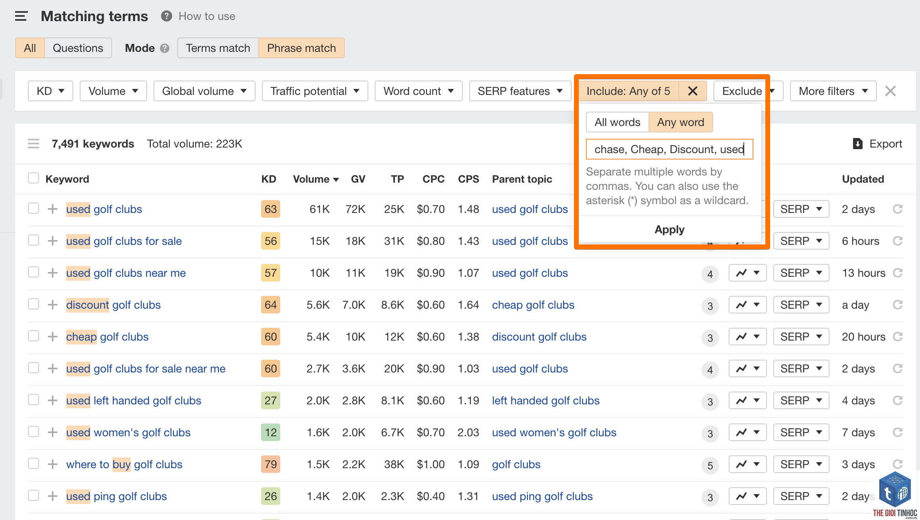
Task: Refresh the 'used golf clubs' row data
Action: click(898, 209)
